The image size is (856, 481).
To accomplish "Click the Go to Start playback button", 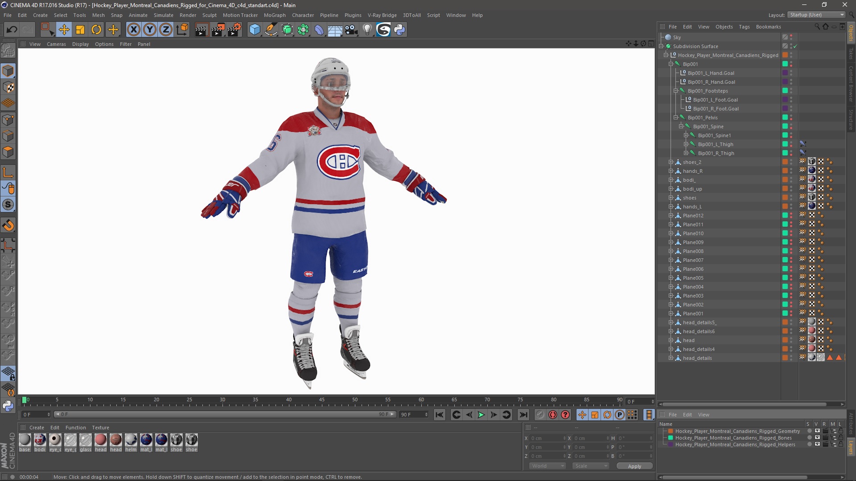I will 440,415.
